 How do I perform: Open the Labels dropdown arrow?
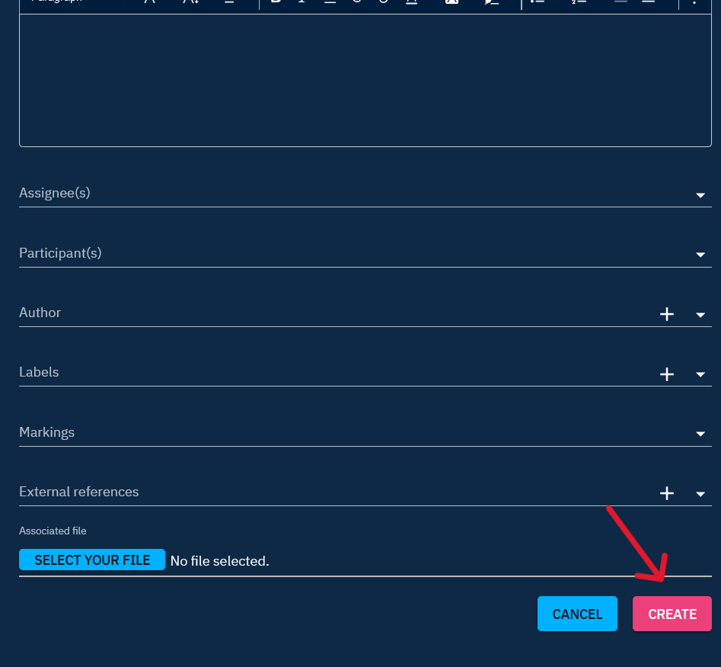700,374
